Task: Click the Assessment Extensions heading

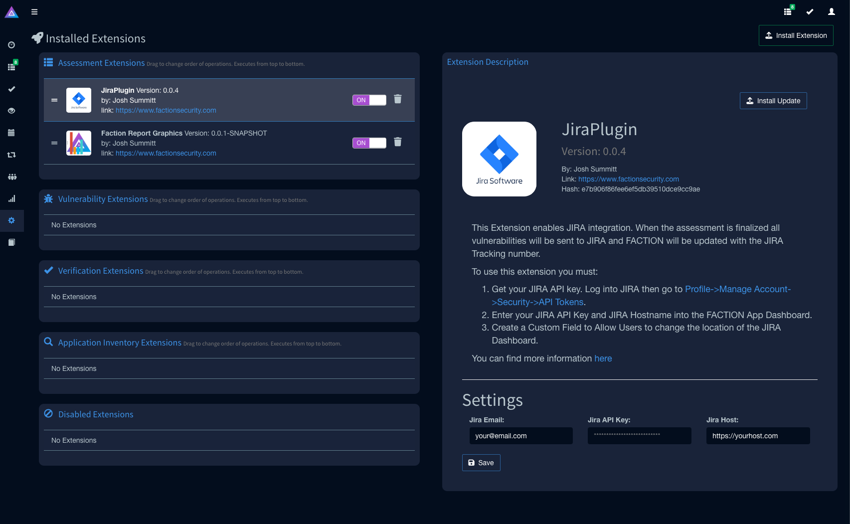Action: [101, 63]
